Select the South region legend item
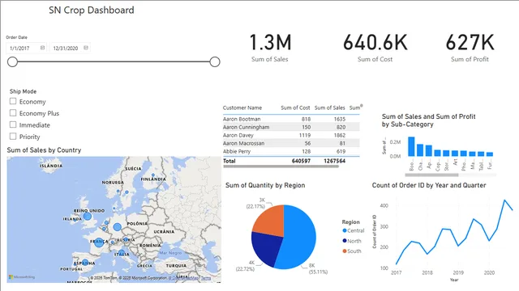Viewport: 519px width, 291px height. 352,251
